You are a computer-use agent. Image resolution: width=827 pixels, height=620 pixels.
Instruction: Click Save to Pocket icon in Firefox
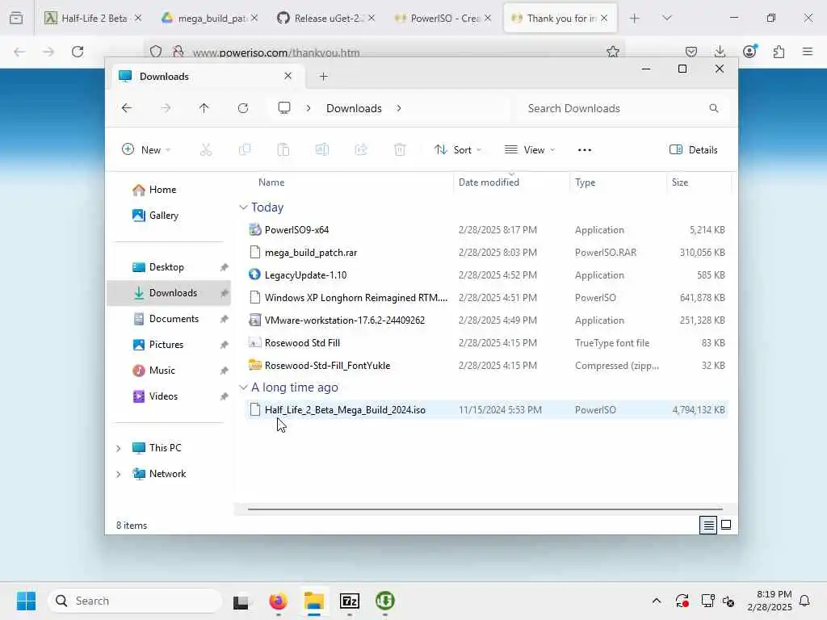(691, 52)
